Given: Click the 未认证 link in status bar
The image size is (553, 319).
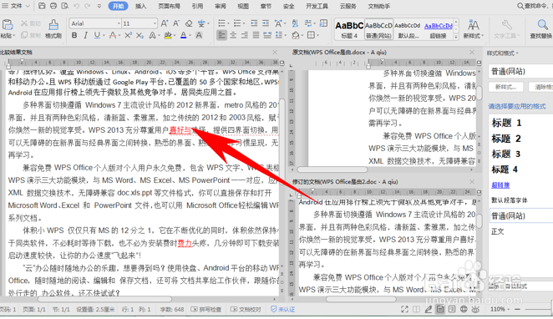Looking at the screenshot, I should point(283,310).
